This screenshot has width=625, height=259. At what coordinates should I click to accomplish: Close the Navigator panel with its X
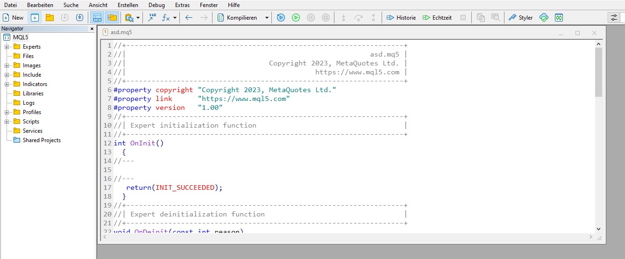[x=92, y=29]
